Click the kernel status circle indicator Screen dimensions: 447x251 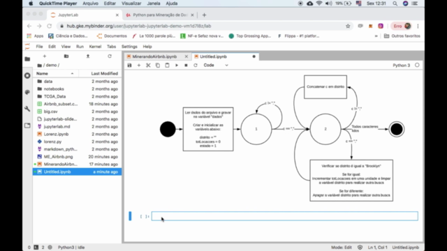417,65
